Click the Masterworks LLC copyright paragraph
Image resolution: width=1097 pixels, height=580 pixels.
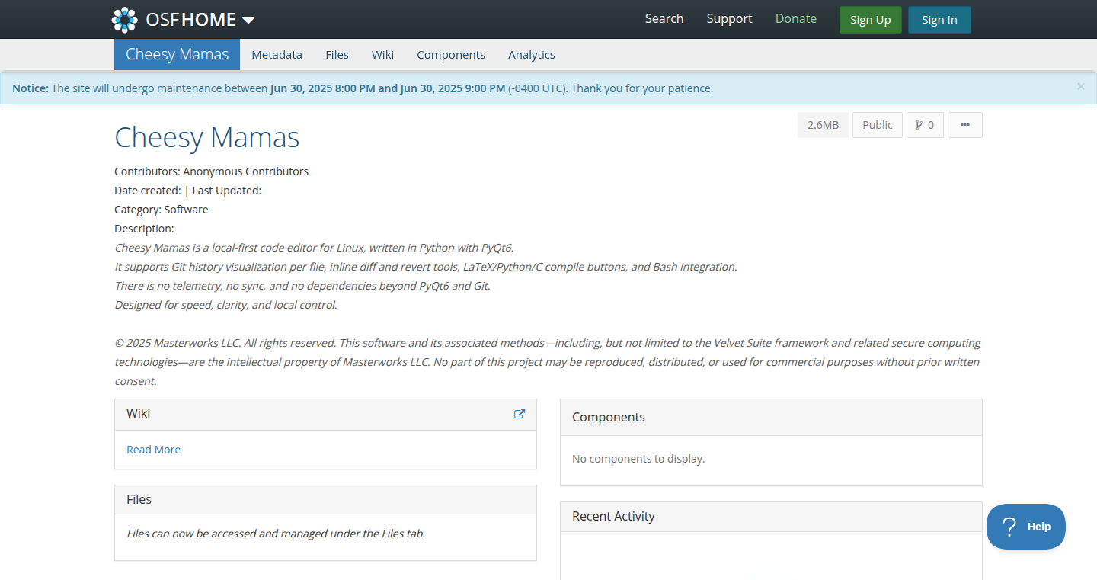[x=548, y=362]
